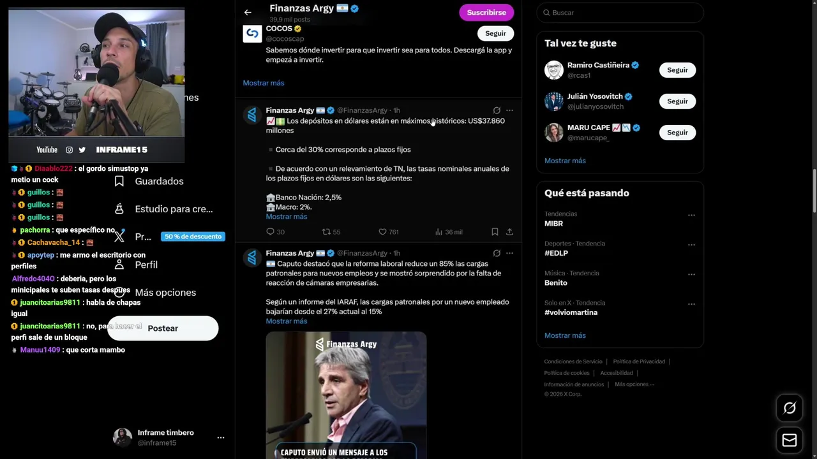Screen dimensions: 817x459
Task: Share the dollar deposits post
Action: coord(509,232)
